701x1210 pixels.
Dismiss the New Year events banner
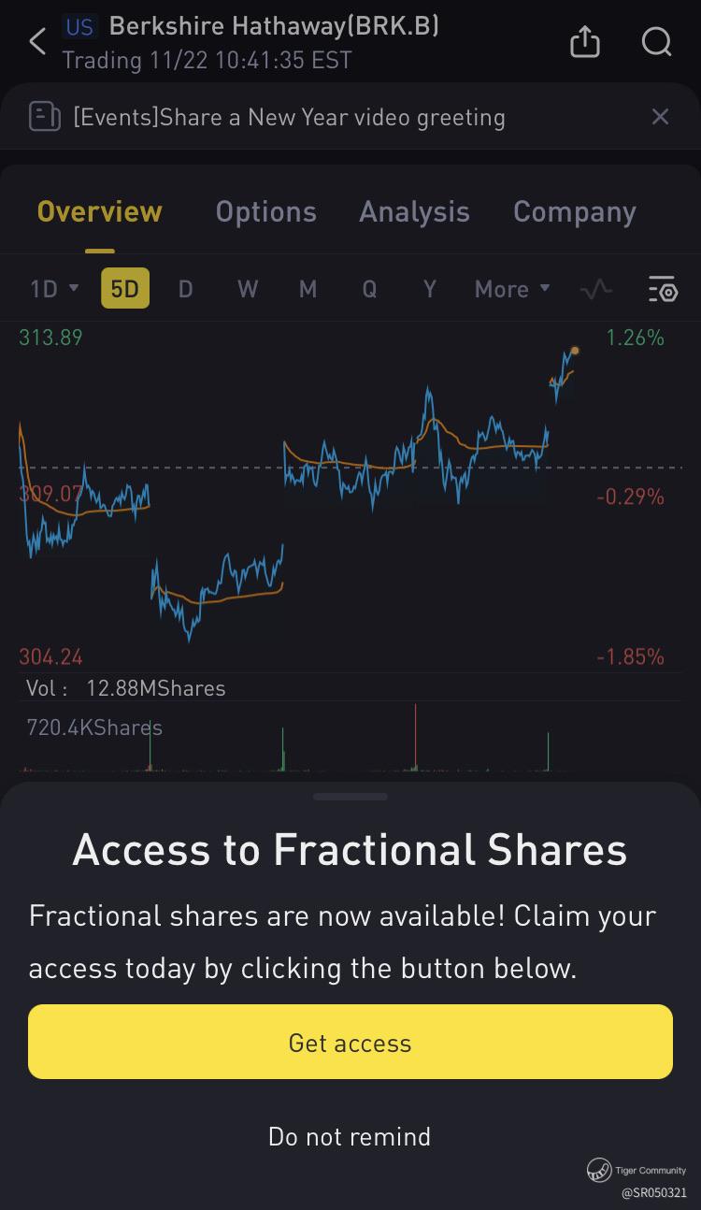660,117
